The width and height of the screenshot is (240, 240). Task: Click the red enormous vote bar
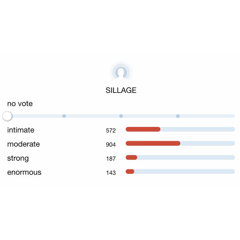point(130,172)
